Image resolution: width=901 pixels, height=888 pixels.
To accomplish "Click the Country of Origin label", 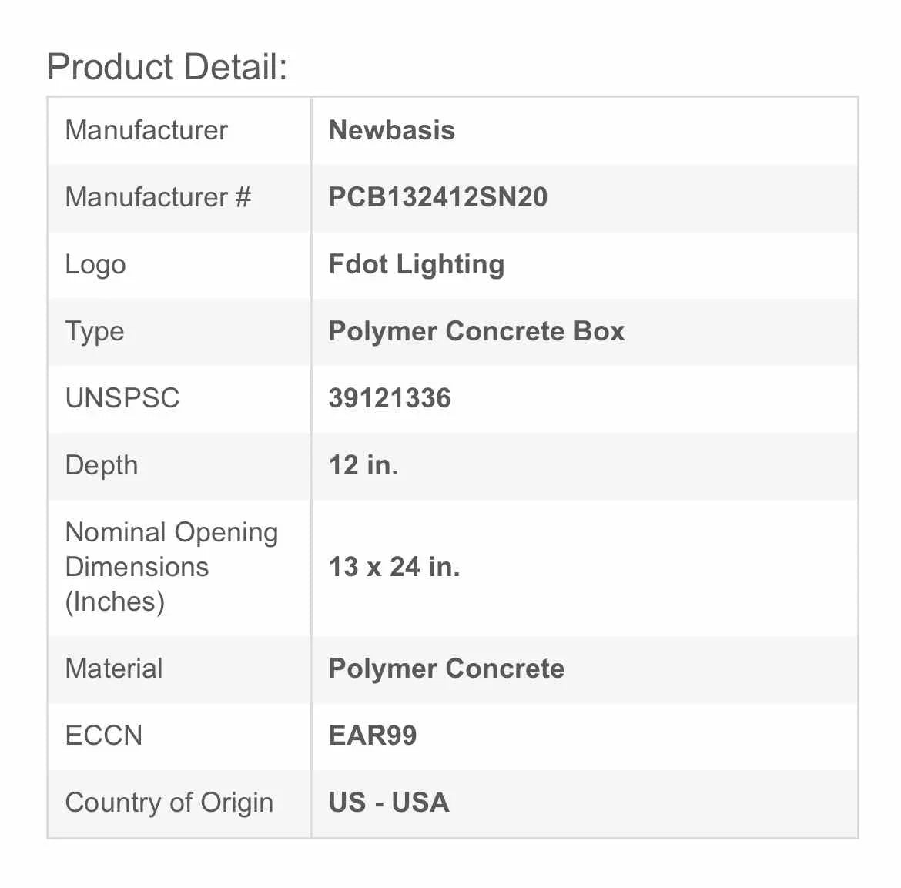I will [169, 803].
